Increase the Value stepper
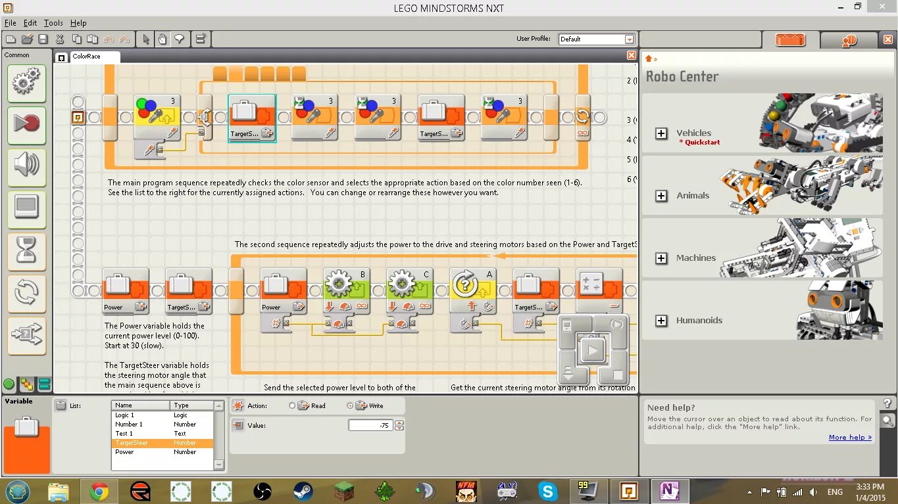 pyautogui.click(x=399, y=423)
